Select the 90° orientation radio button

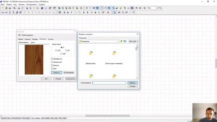click(x=66, y=50)
